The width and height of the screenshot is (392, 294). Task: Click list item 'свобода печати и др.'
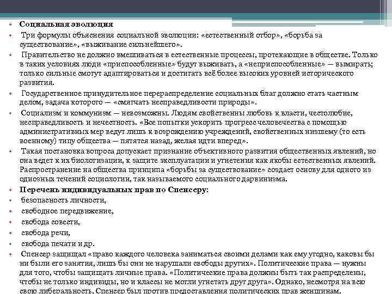click(x=58, y=243)
